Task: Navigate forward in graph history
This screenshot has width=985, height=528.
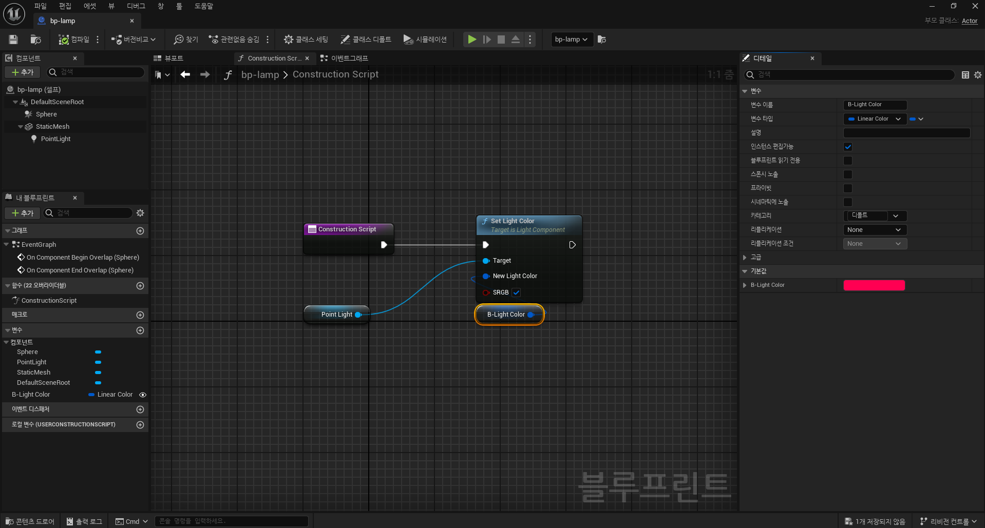Action: pyautogui.click(x=205, y=75)
